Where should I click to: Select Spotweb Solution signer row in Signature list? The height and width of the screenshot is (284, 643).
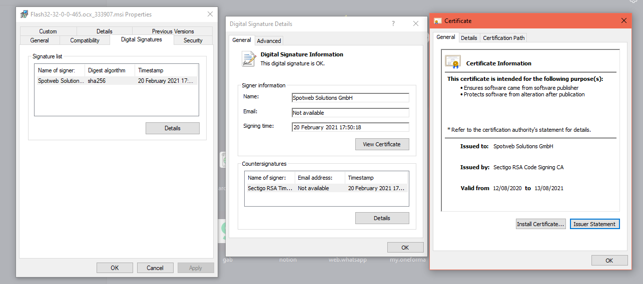117,81
